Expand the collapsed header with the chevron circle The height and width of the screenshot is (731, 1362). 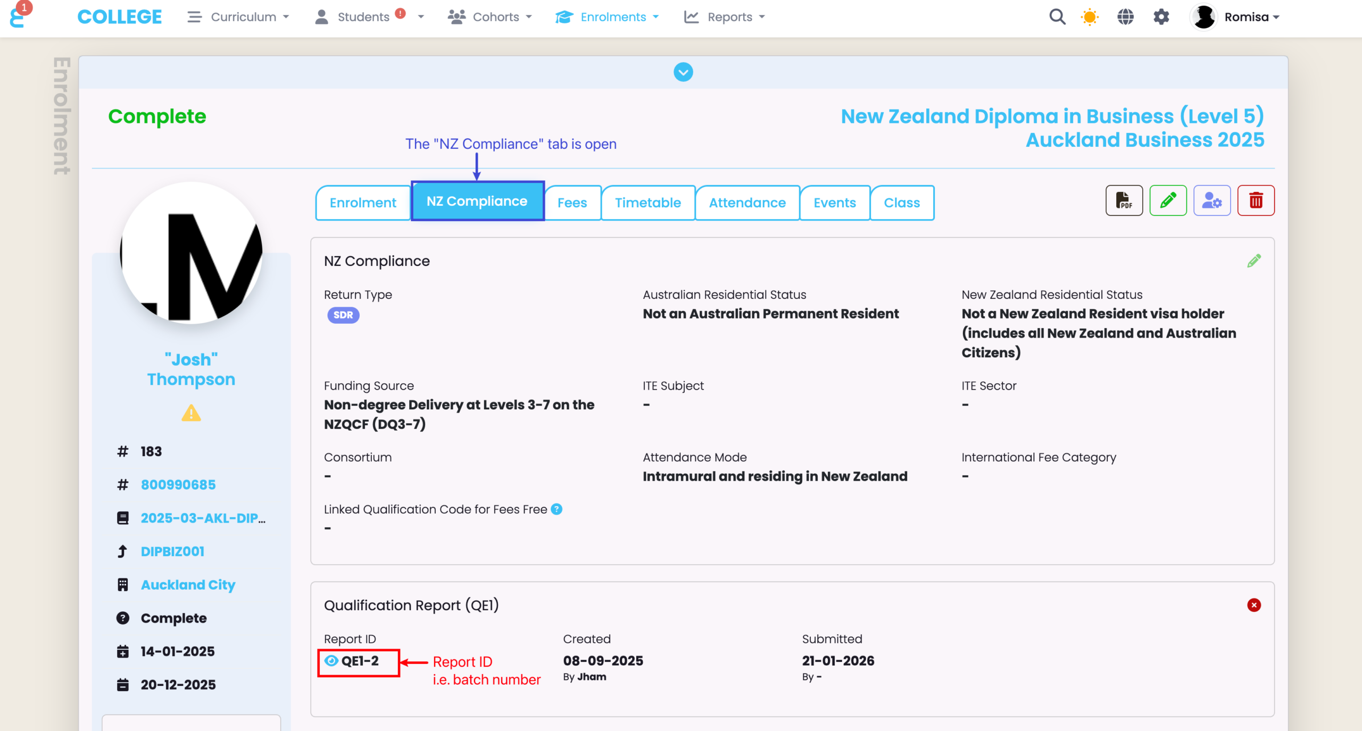point(683,72)
